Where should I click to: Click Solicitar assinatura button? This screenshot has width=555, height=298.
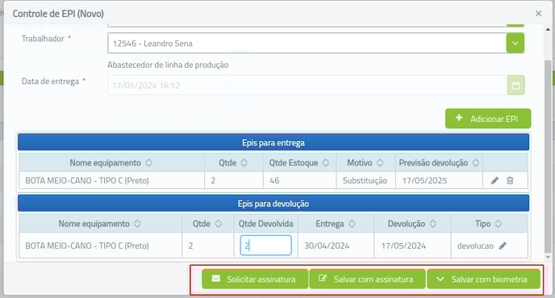pyautogui.click(x=255, y=279)
